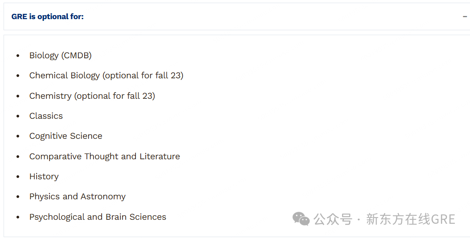The height and width of the screenshot is (238, 470).
Task: Select the Cognitive Science entry
Action: tap(66, 136)
